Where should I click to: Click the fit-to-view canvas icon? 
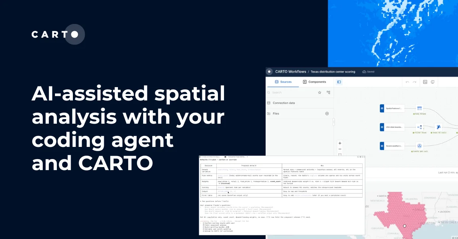click(340, 155)
